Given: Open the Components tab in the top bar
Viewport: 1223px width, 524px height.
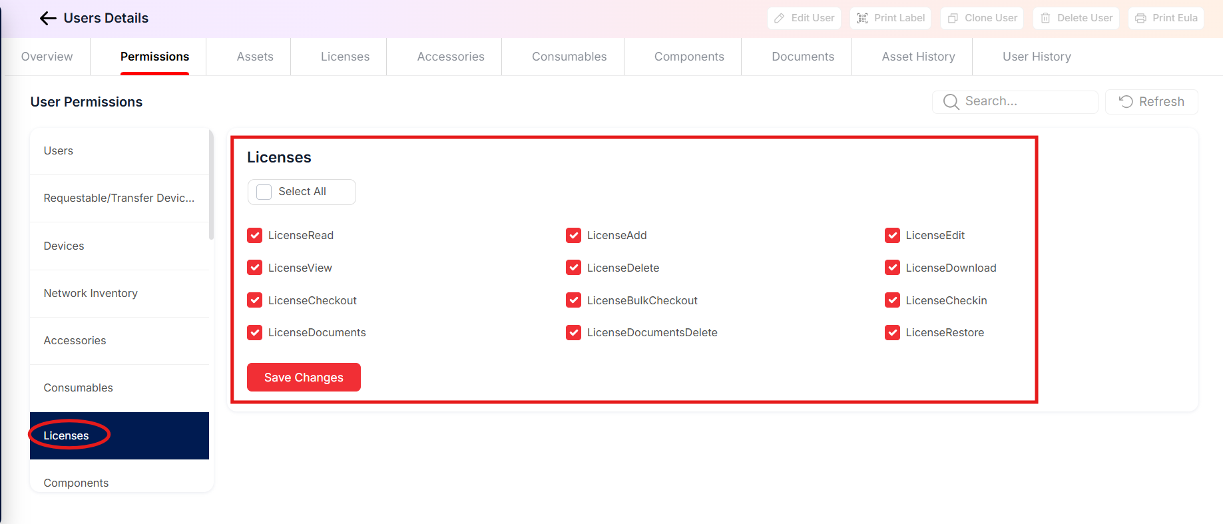Looking at the screenshot, I should click(x=689, y=57).
